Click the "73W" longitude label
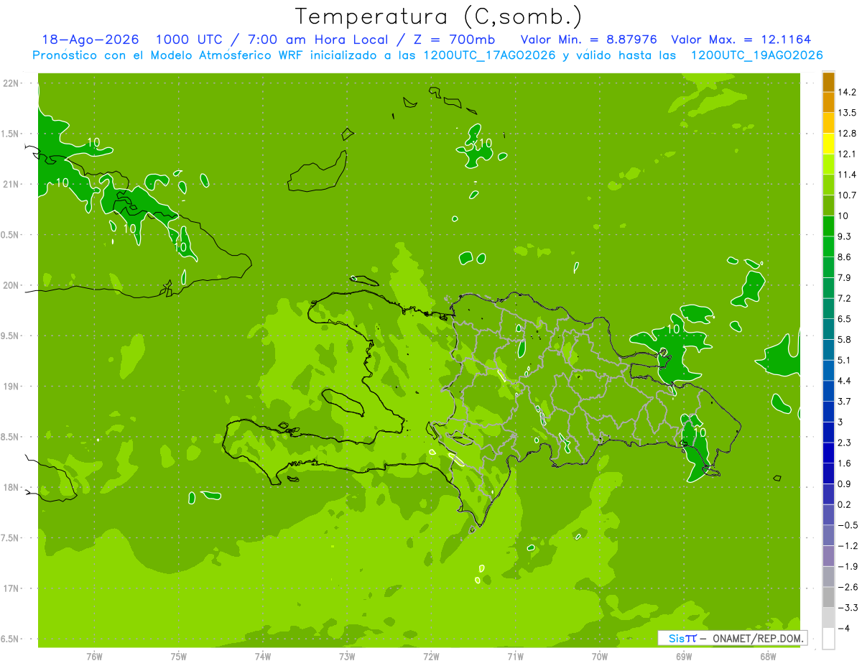 click(x=347, y=657)
